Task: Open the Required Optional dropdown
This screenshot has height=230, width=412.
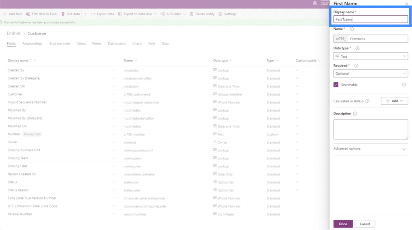Action: coord(371,73)
